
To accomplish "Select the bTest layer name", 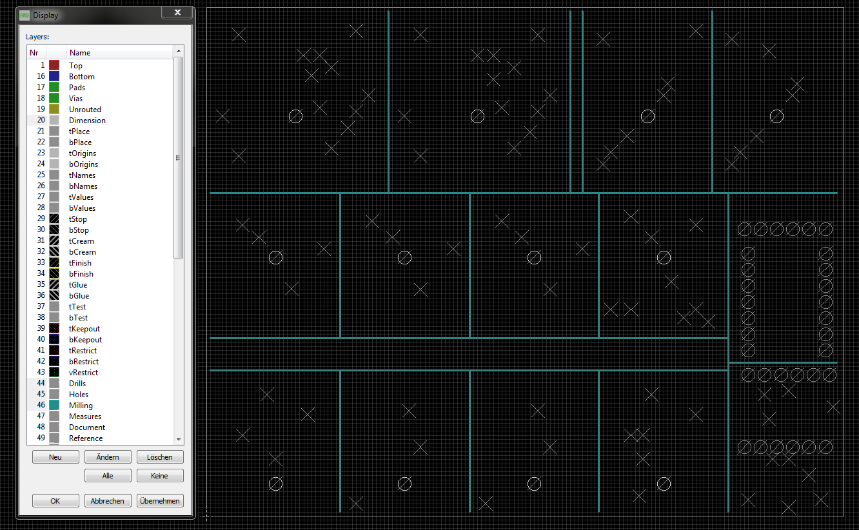I will (78, 318).
